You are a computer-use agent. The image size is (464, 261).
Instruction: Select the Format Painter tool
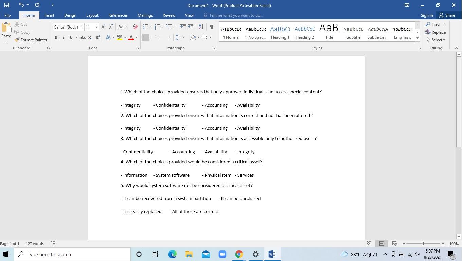tap(31, 40)
